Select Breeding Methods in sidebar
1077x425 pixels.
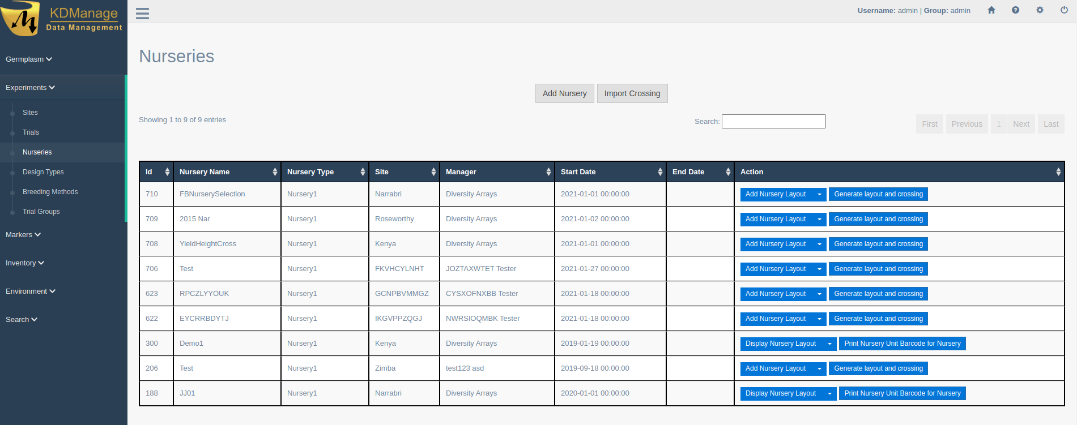(50, 192)
